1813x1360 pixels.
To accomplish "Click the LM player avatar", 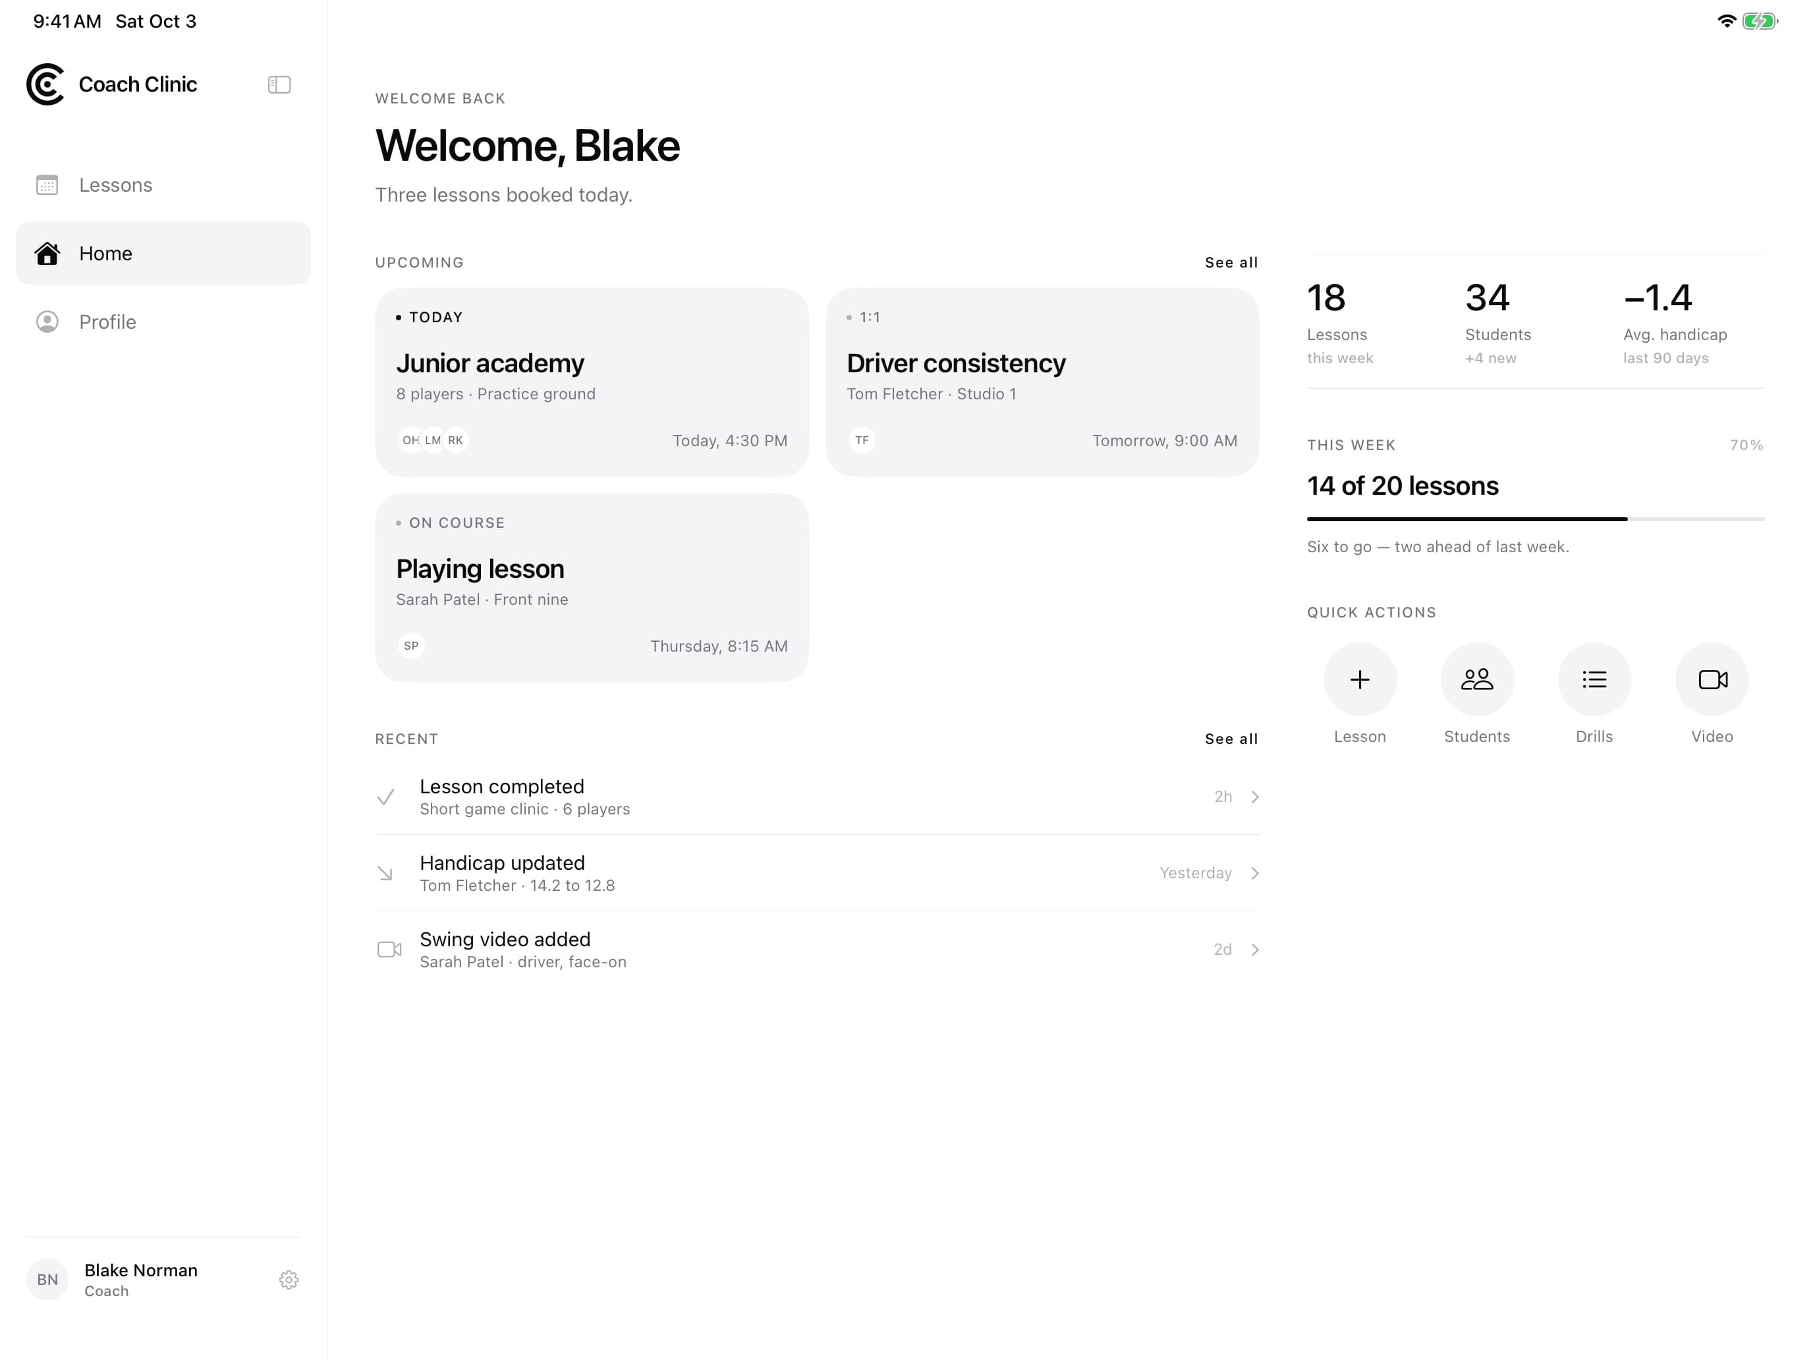I will pyautogui.click(x=433, y=440).
